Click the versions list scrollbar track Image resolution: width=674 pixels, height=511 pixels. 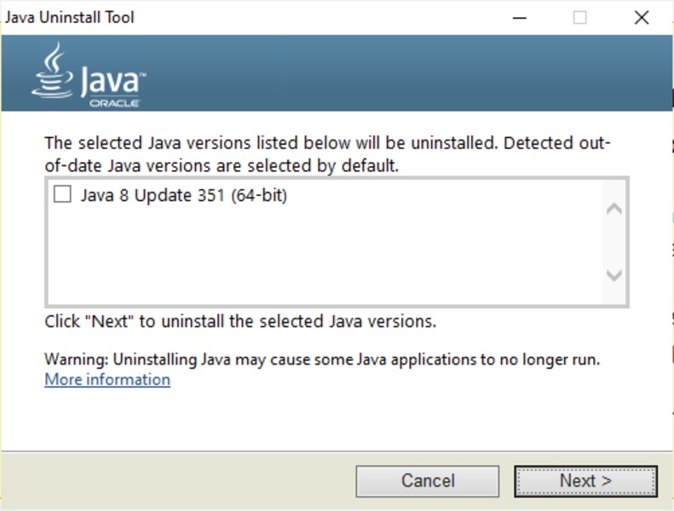coord(614,242)
